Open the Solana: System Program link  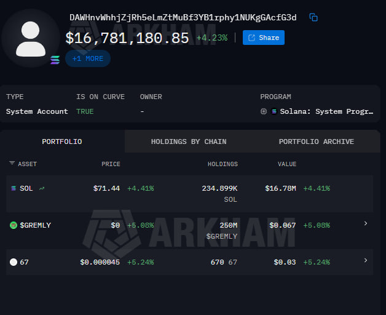326,111
